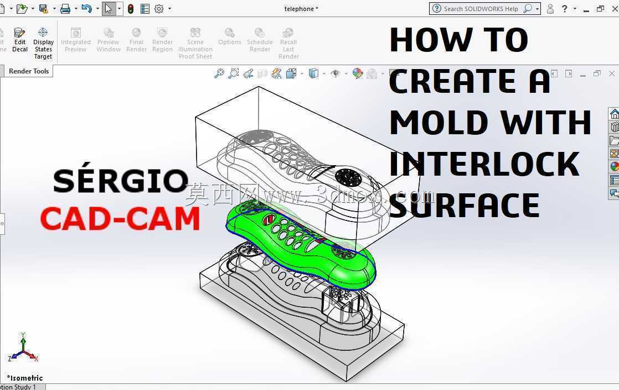Click Apply Scene icon
This screenshot has width=619, height=390.
click(372, 73)
